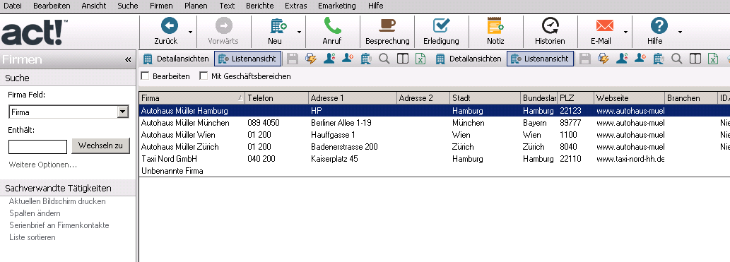Click the Weitere Optionen… link
This screenshot has height=262, width=730.
pos(43,165)
